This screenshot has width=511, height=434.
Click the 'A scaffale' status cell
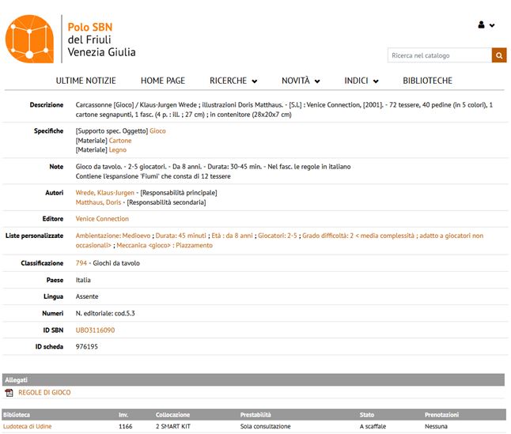373,427
